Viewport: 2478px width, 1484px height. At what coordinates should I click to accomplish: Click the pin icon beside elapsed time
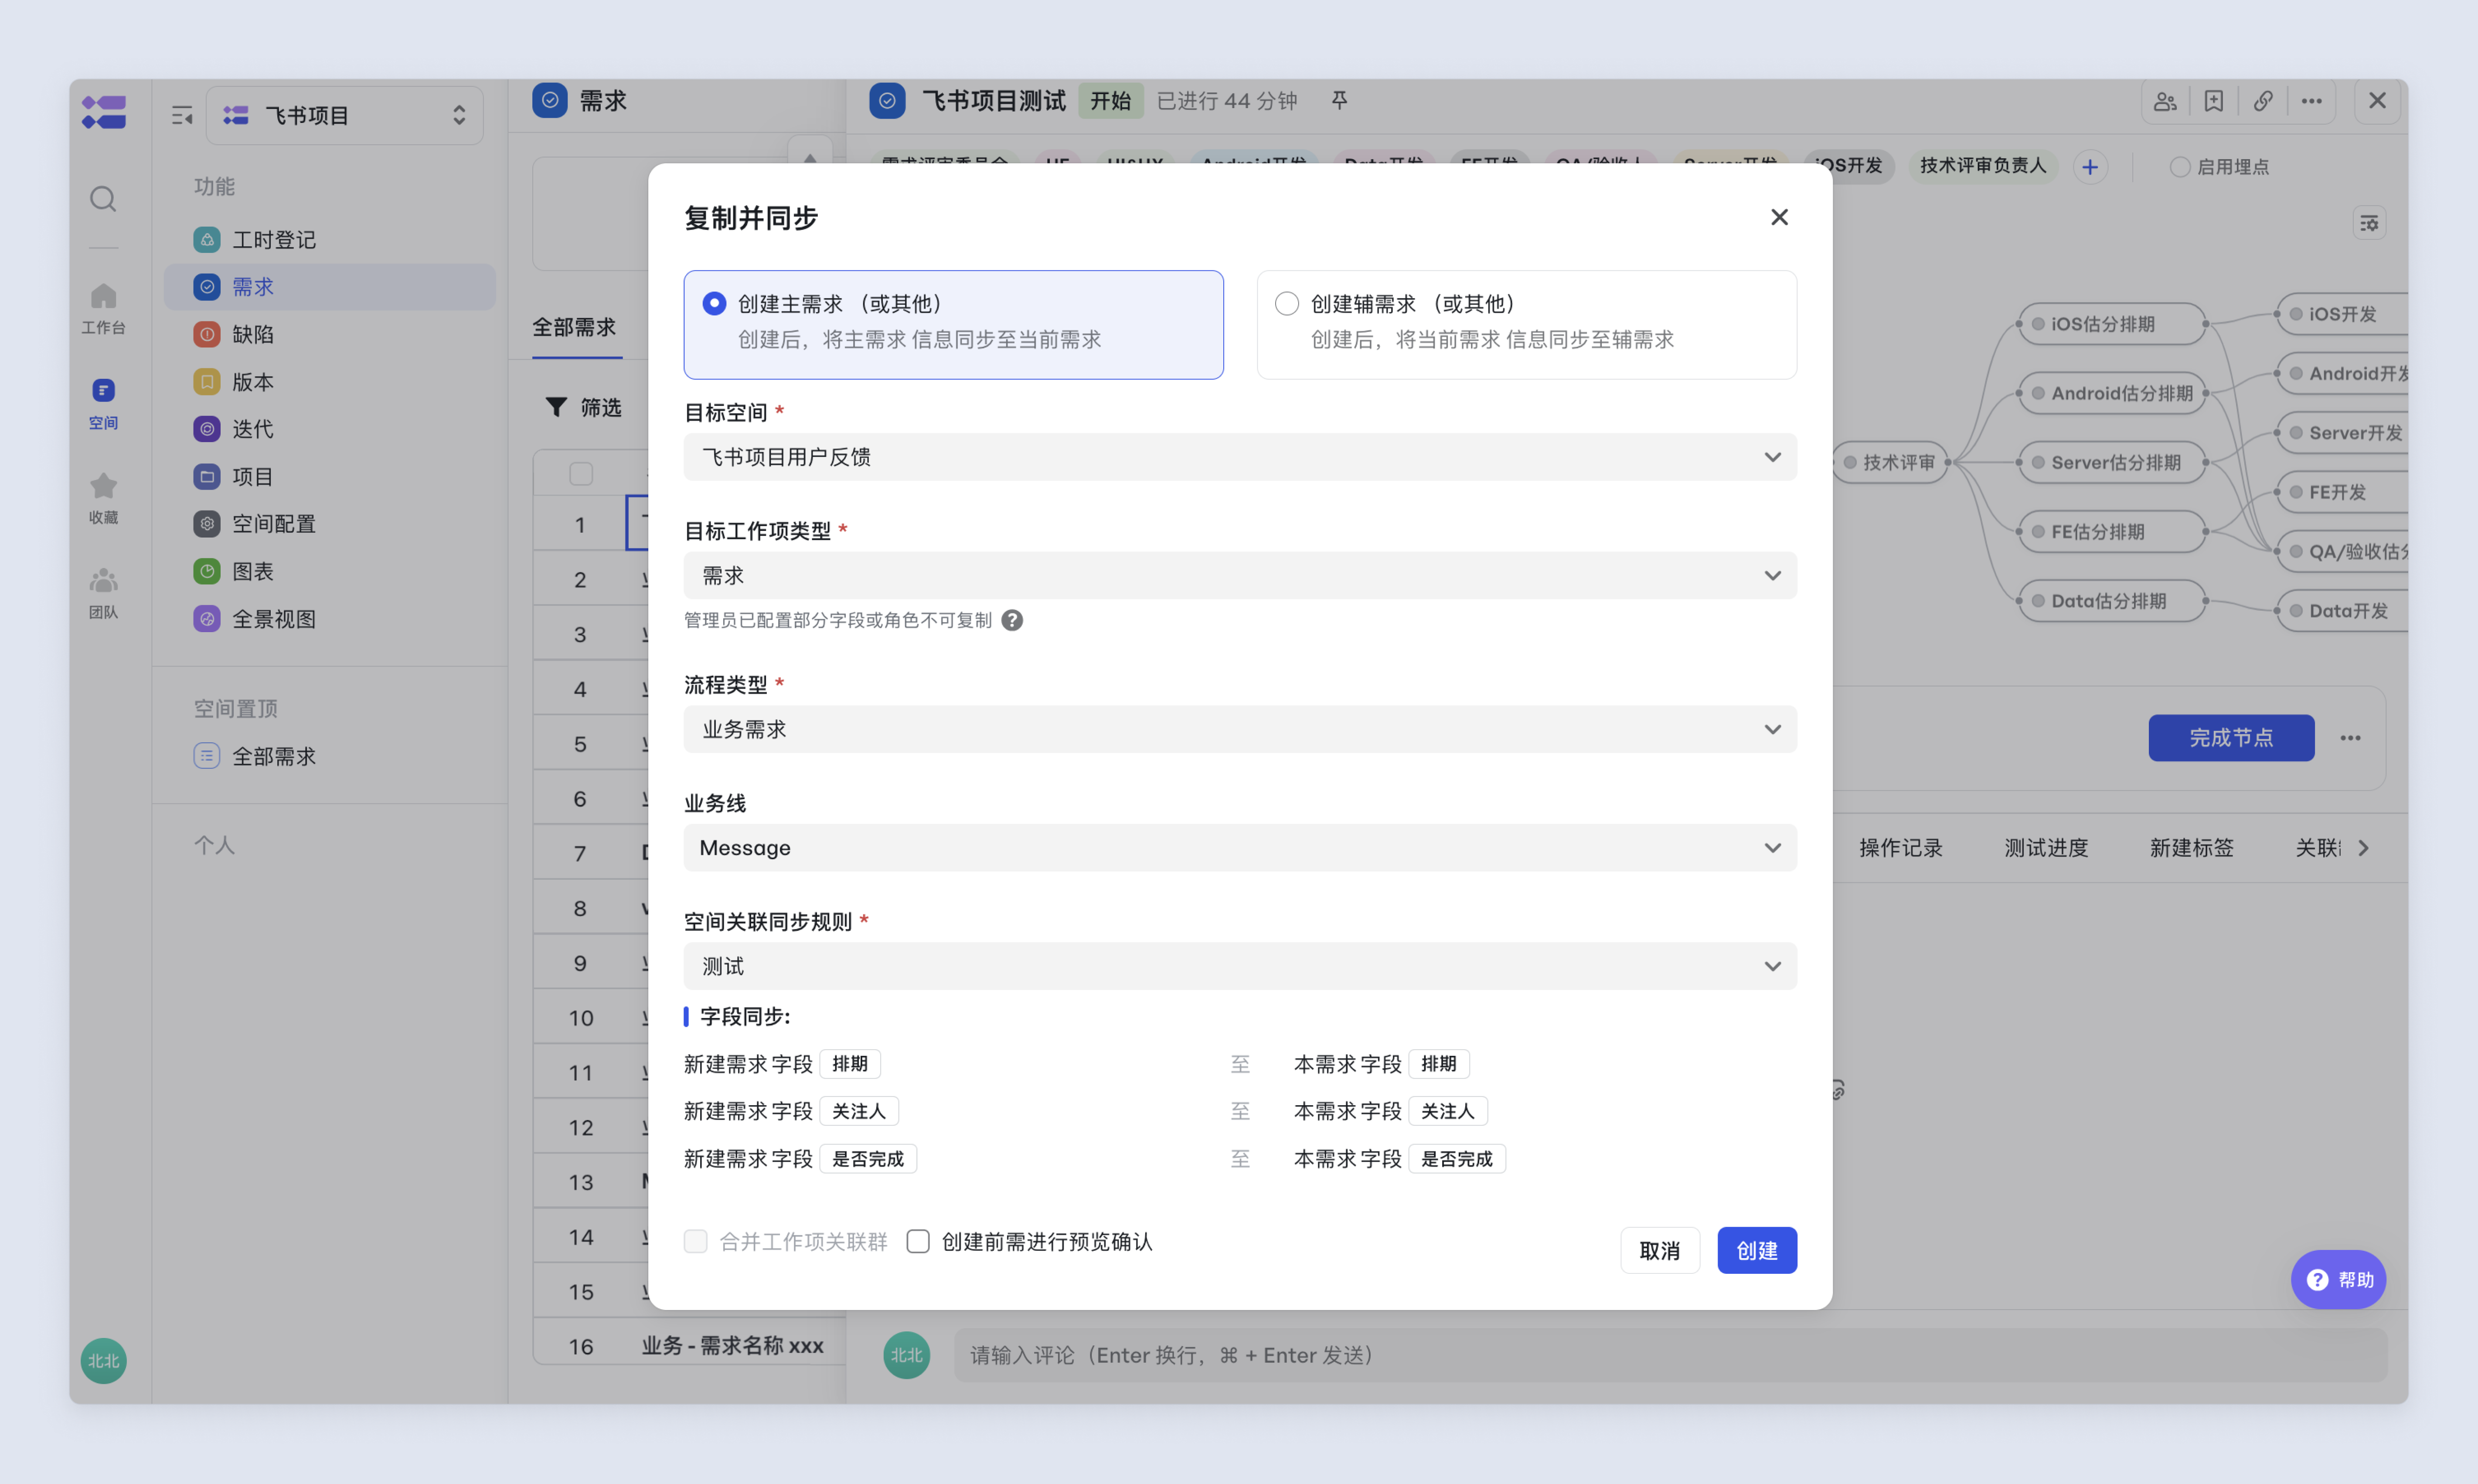point(1340,100)
